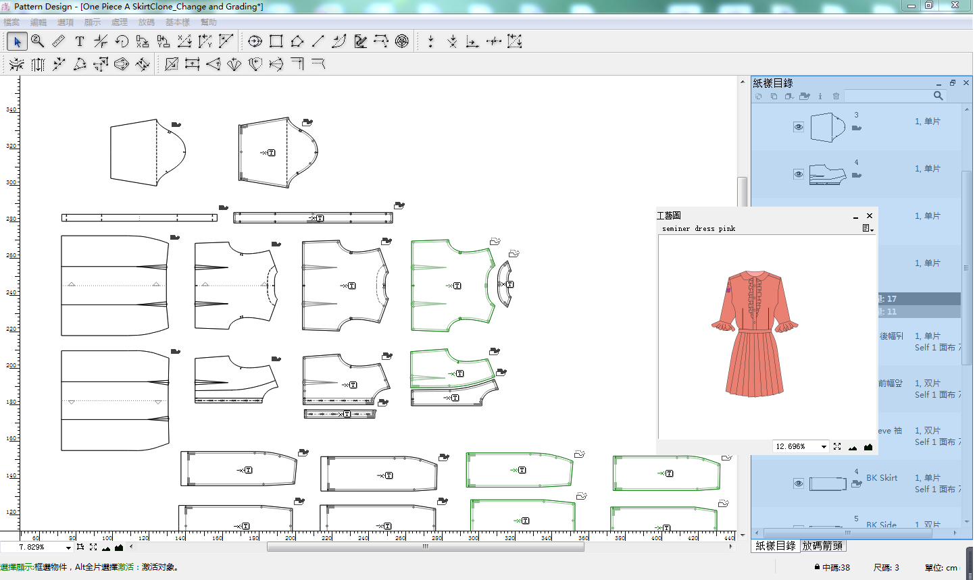Select the arrow pointer tool
The height and width of the screenshot is (580, 975).
tap(17, 42)
